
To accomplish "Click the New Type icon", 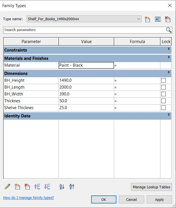I will tap(147, 19).
